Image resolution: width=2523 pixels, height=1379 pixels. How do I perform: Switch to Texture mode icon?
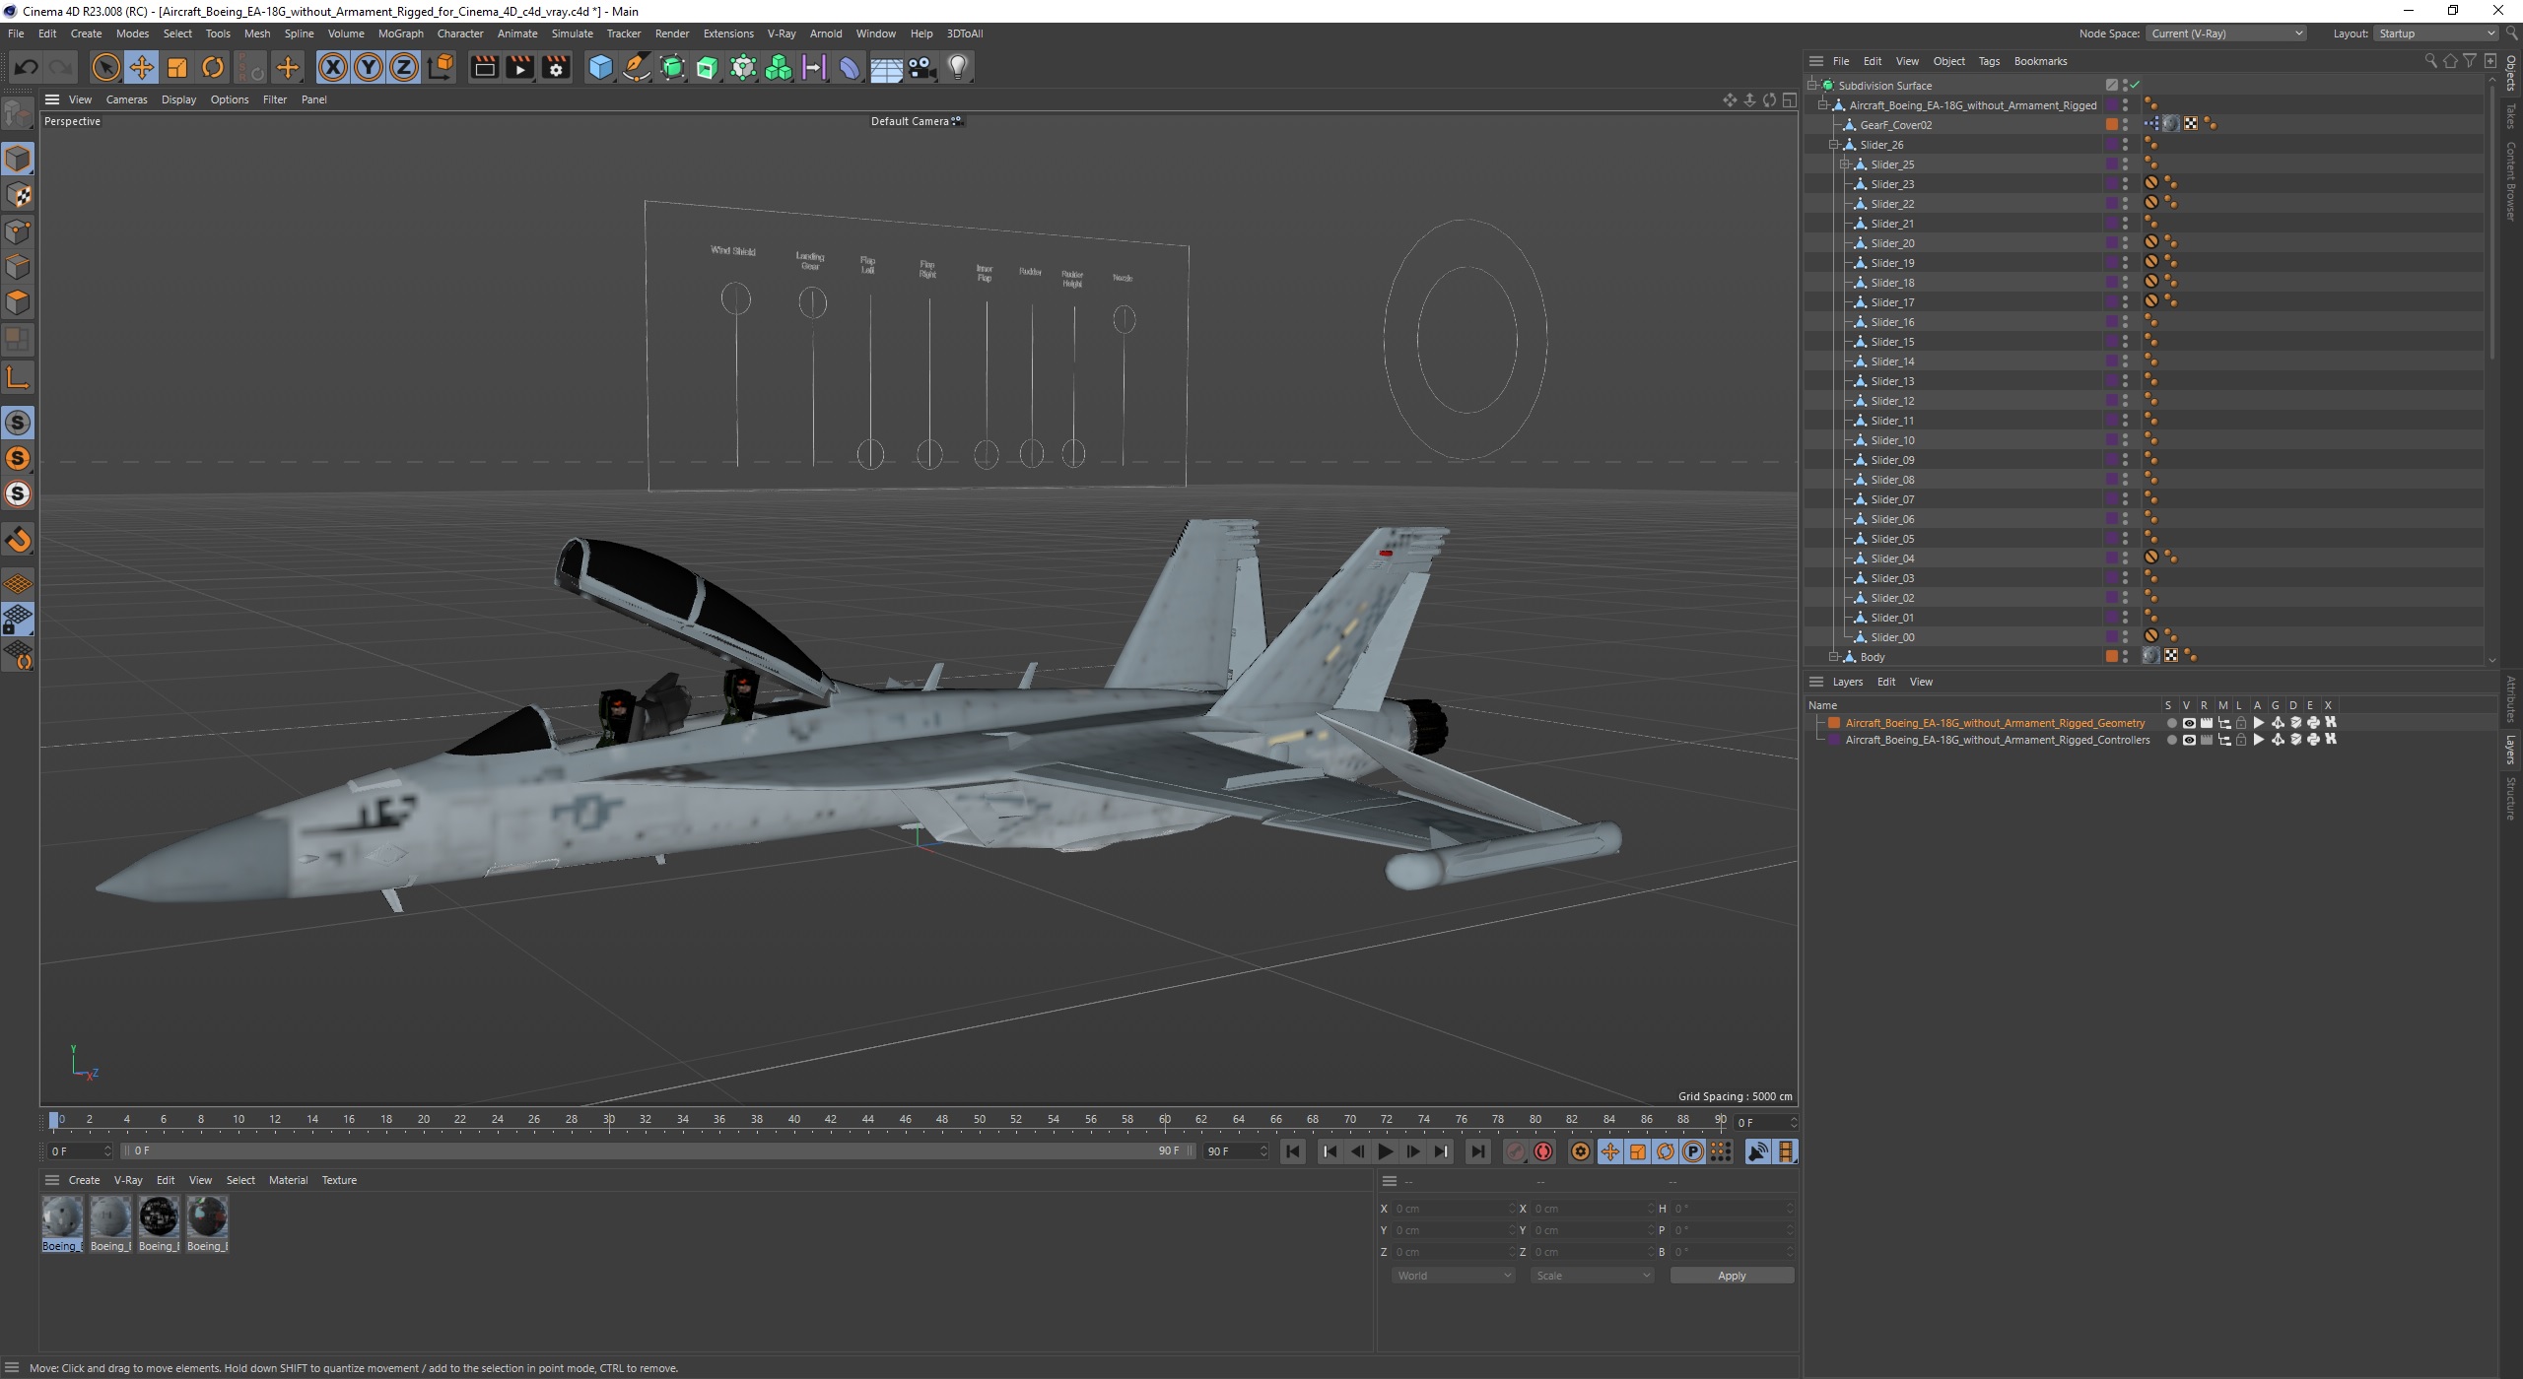[18, 195]
